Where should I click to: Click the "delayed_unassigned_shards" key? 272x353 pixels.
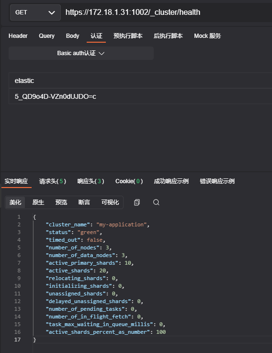pyautogui.click(x=88, y=301)
